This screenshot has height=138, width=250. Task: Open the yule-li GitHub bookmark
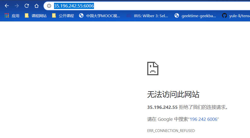pos(236,16)
